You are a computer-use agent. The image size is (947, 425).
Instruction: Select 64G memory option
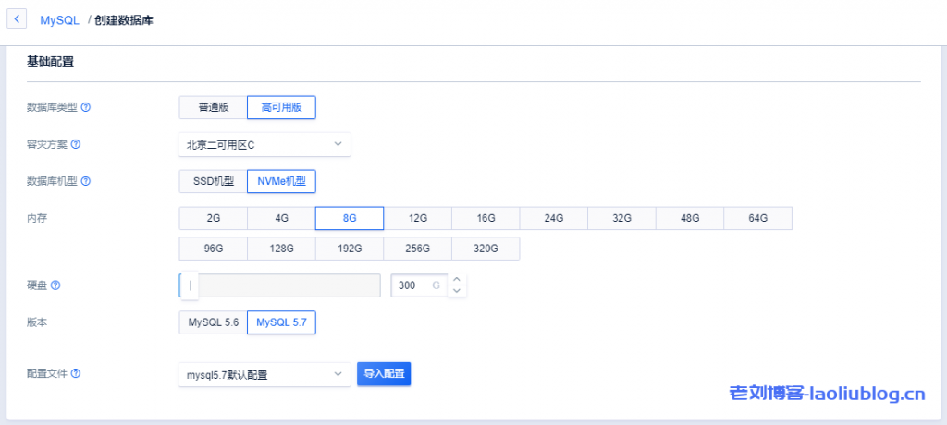point(757,218)
